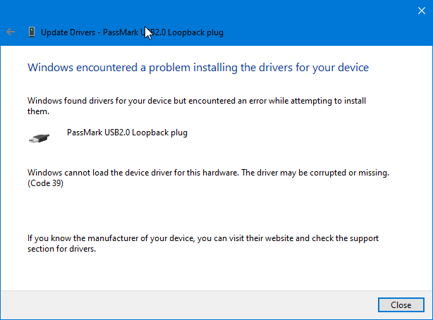This screenshot has width=433, height=320.
Task: Click the '(Code 39)' error code text
Action: pos(45,183)
